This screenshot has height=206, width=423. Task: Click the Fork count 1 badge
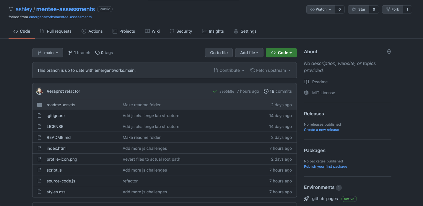(407, 9)
